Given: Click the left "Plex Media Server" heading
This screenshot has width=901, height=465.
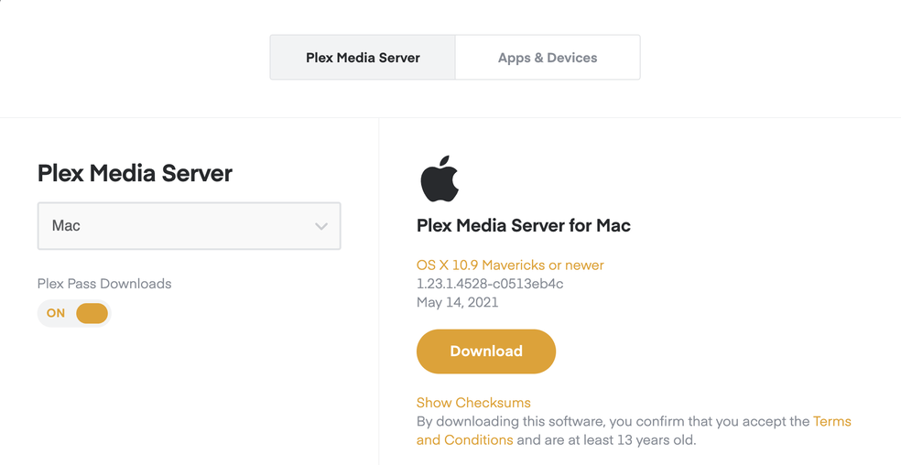Looking at the screenshot, I should 135,173.
